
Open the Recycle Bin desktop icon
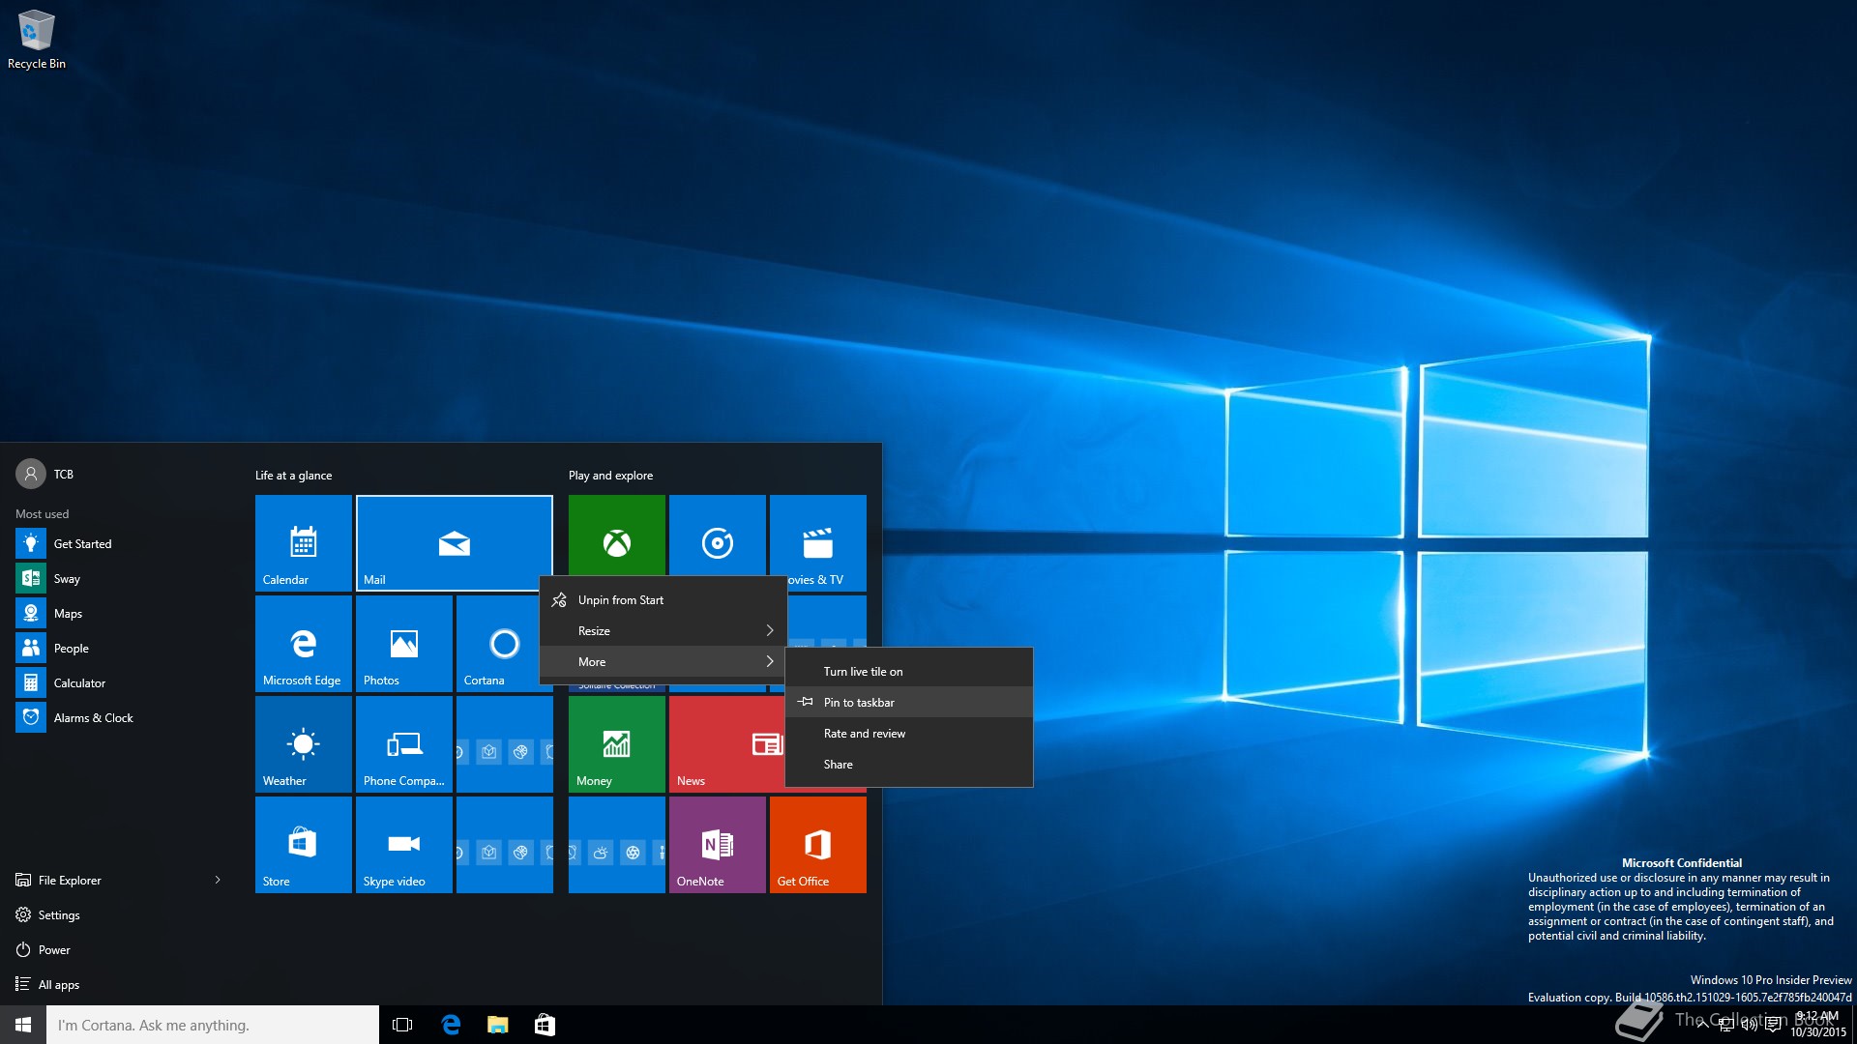(x=37, y=40)
